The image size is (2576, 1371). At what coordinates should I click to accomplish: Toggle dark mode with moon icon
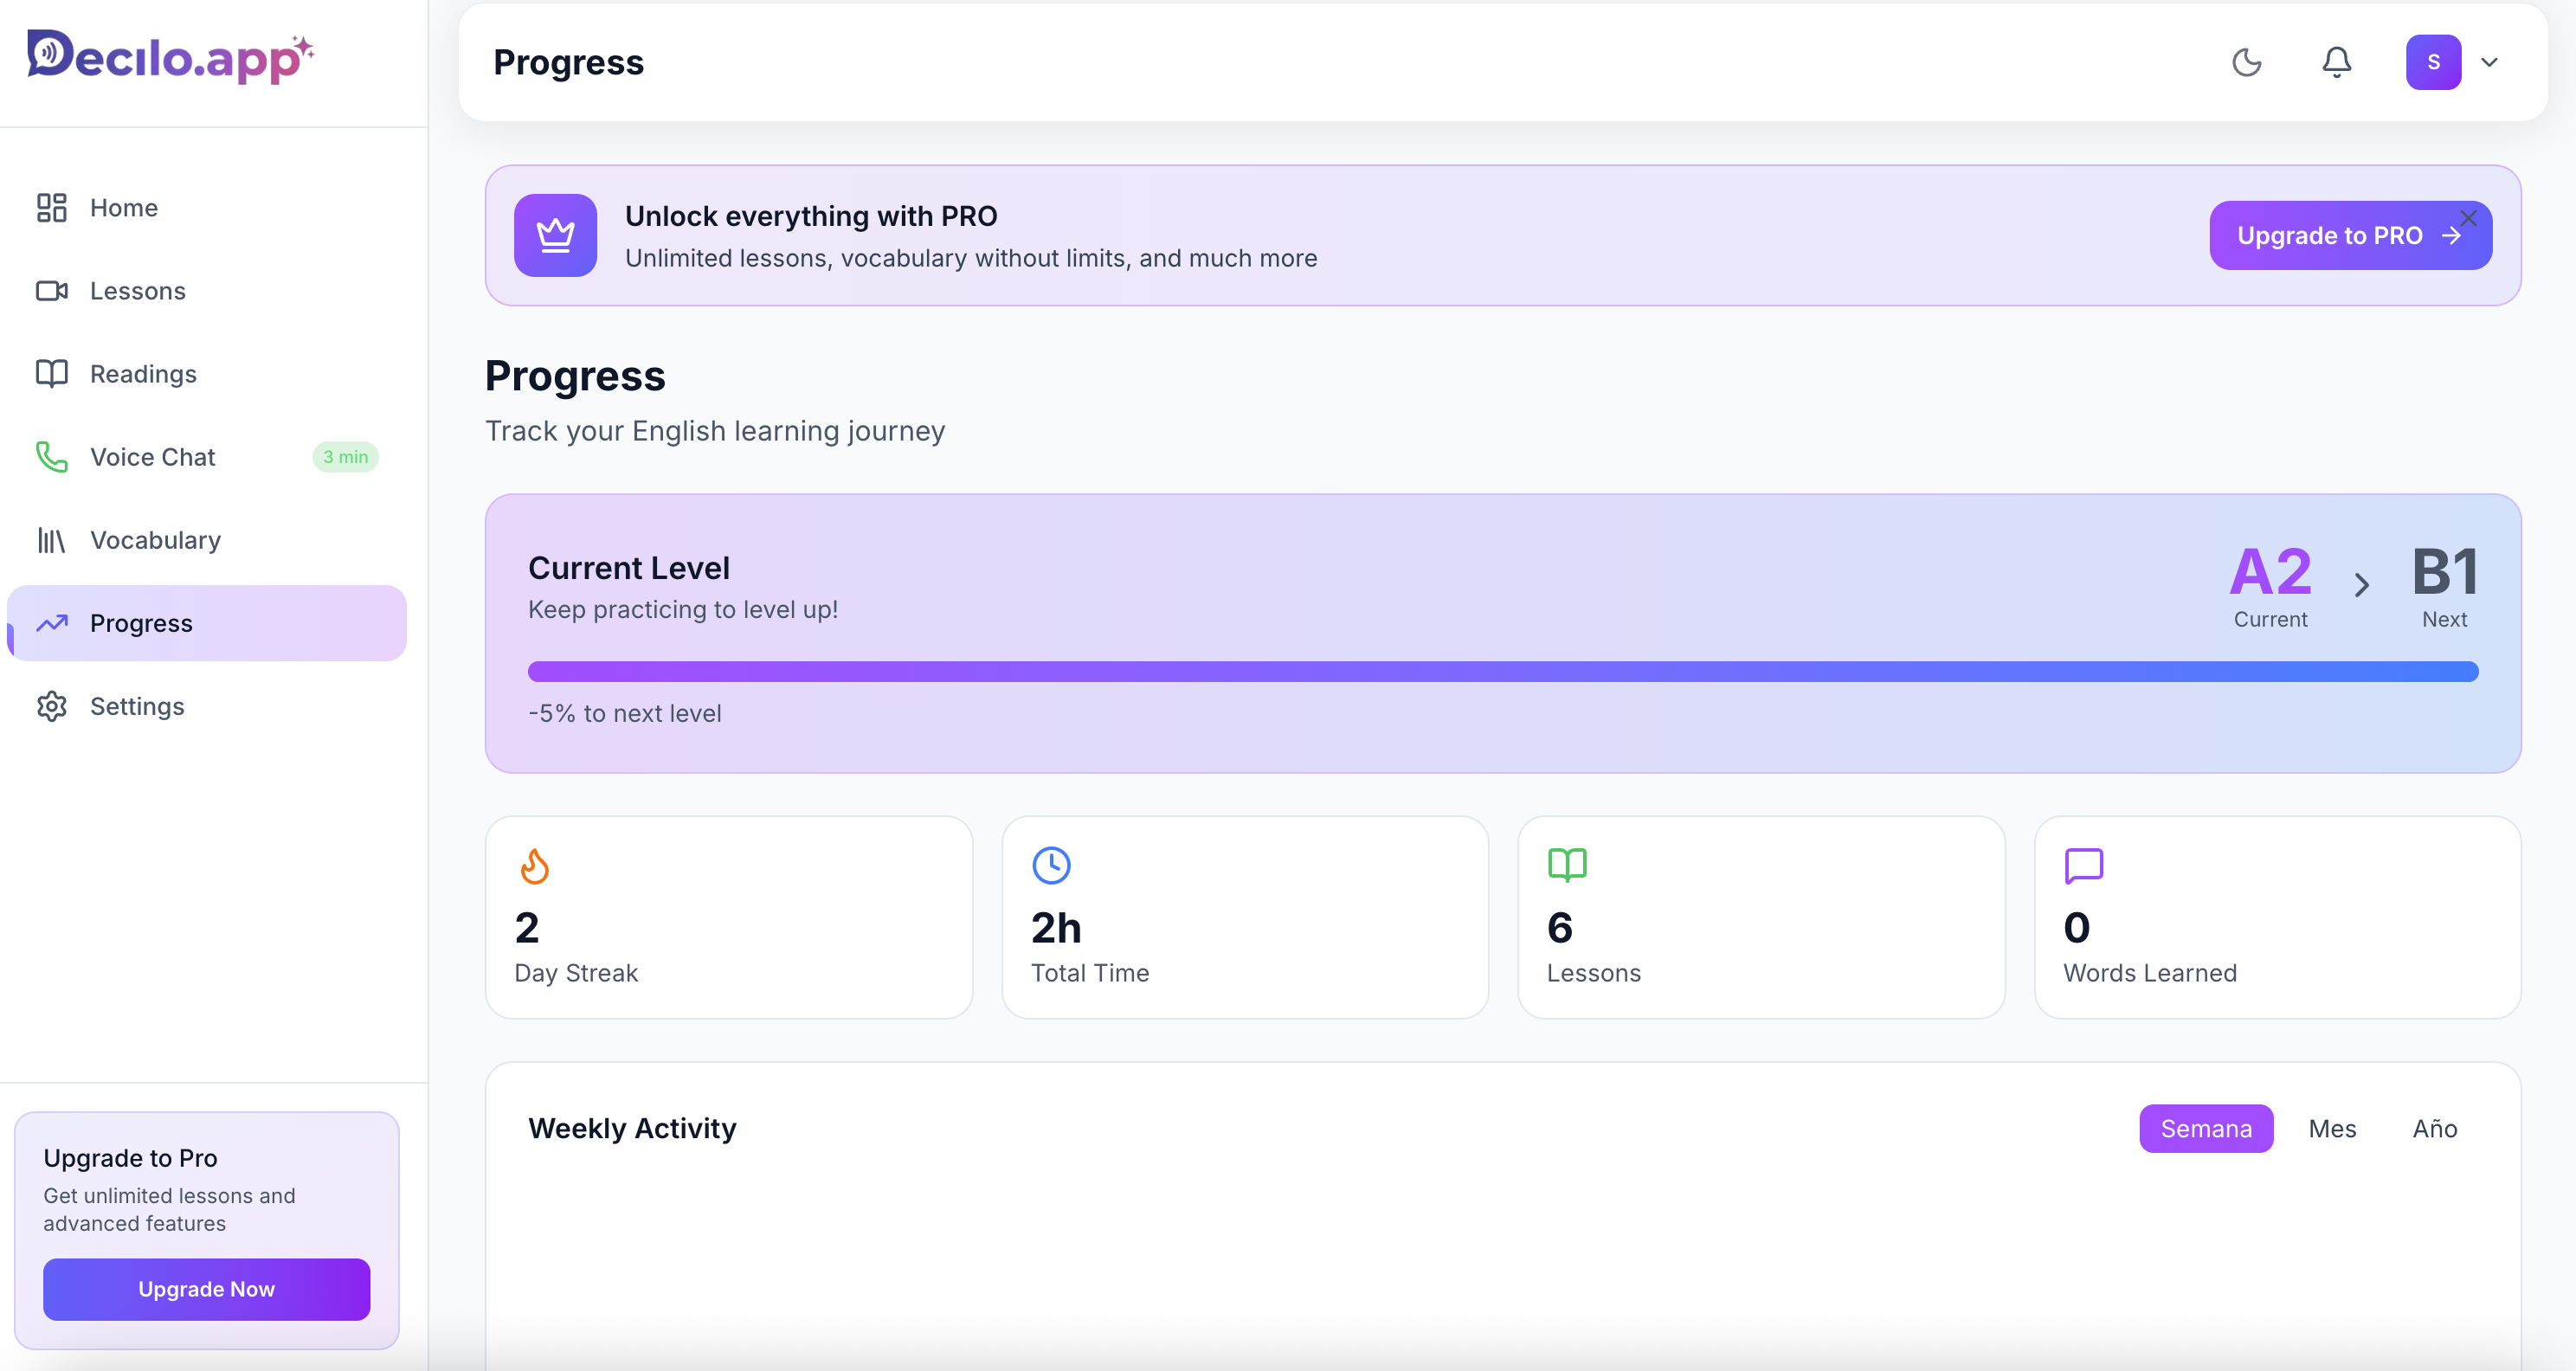pyautogui.click(x=2246, y=62)
